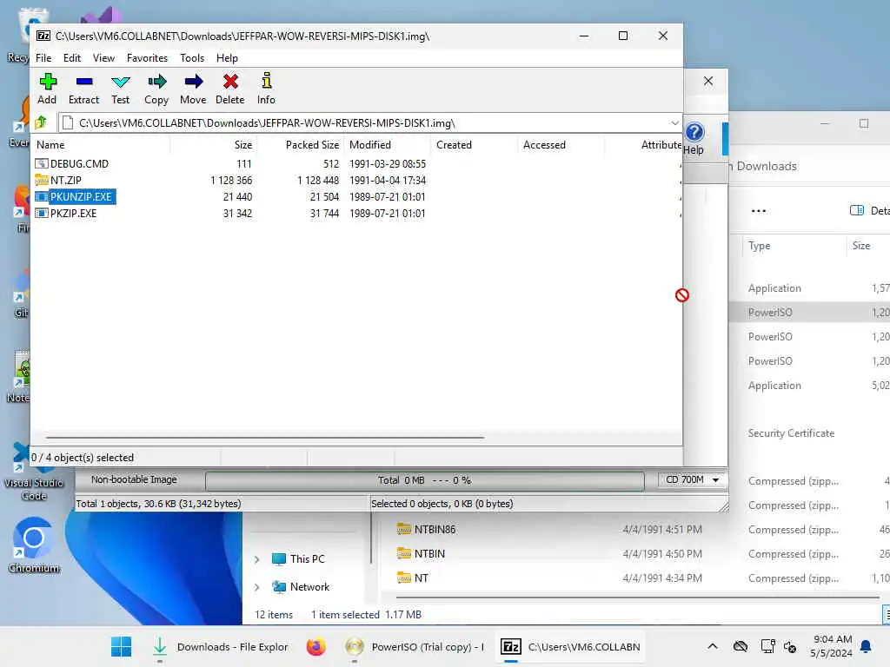Select the Copy toolbar icon
The image size is (890, 667).
(156, 89)
